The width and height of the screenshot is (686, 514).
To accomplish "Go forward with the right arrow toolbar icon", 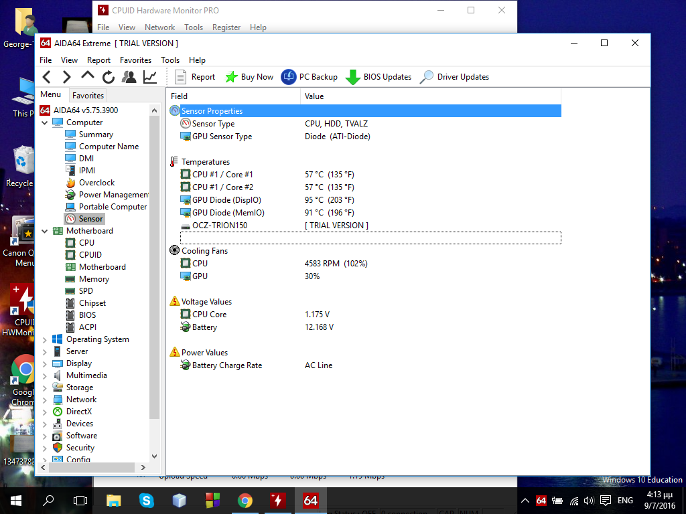I will pyautogui.click(x=66, y=78).
